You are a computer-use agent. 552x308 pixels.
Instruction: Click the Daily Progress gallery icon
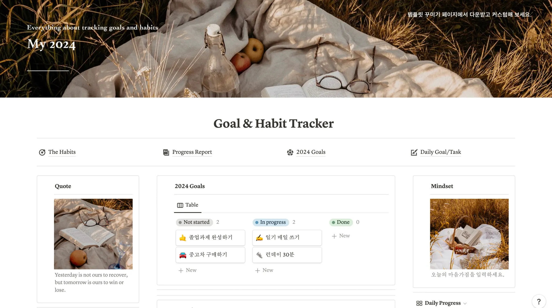pos(419,303)
